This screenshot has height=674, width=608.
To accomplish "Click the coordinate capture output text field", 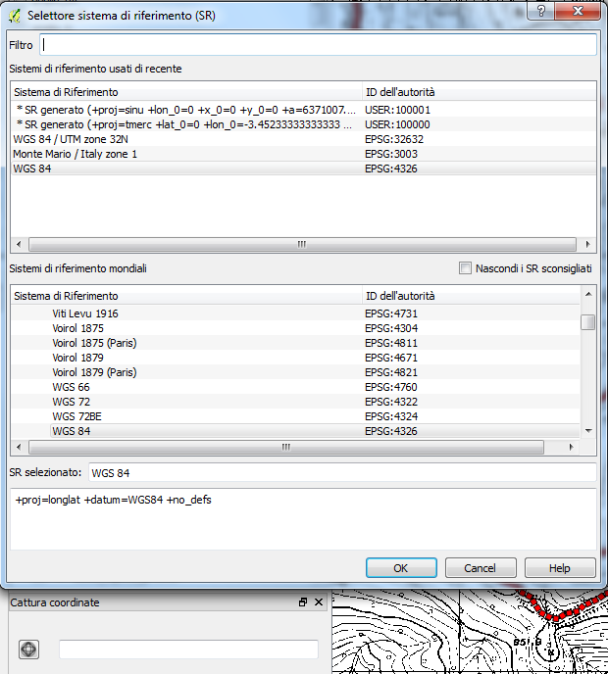I will (188, 650).
